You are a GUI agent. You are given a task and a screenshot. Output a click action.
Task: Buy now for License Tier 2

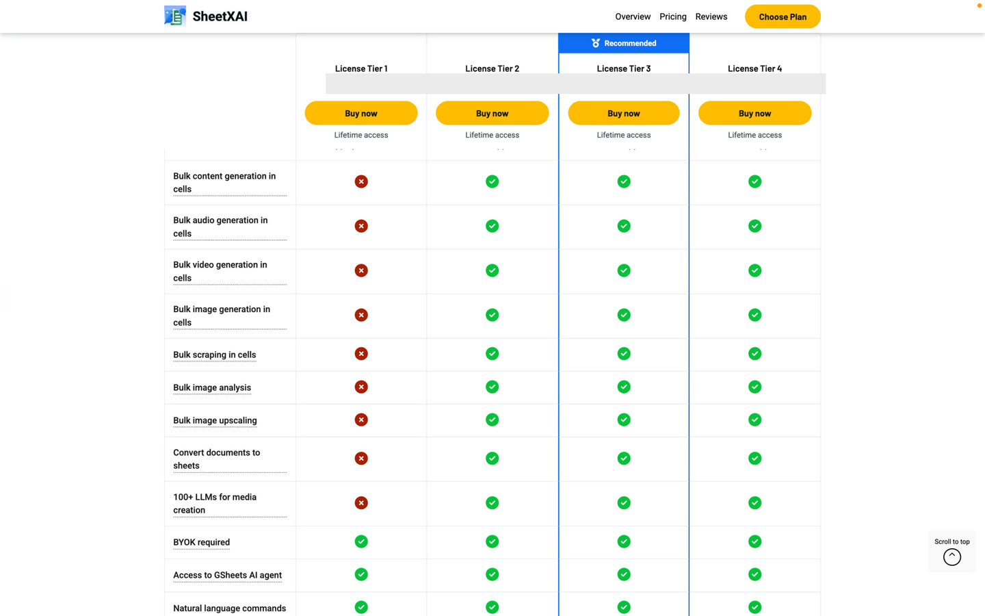[x=492, y=113]
